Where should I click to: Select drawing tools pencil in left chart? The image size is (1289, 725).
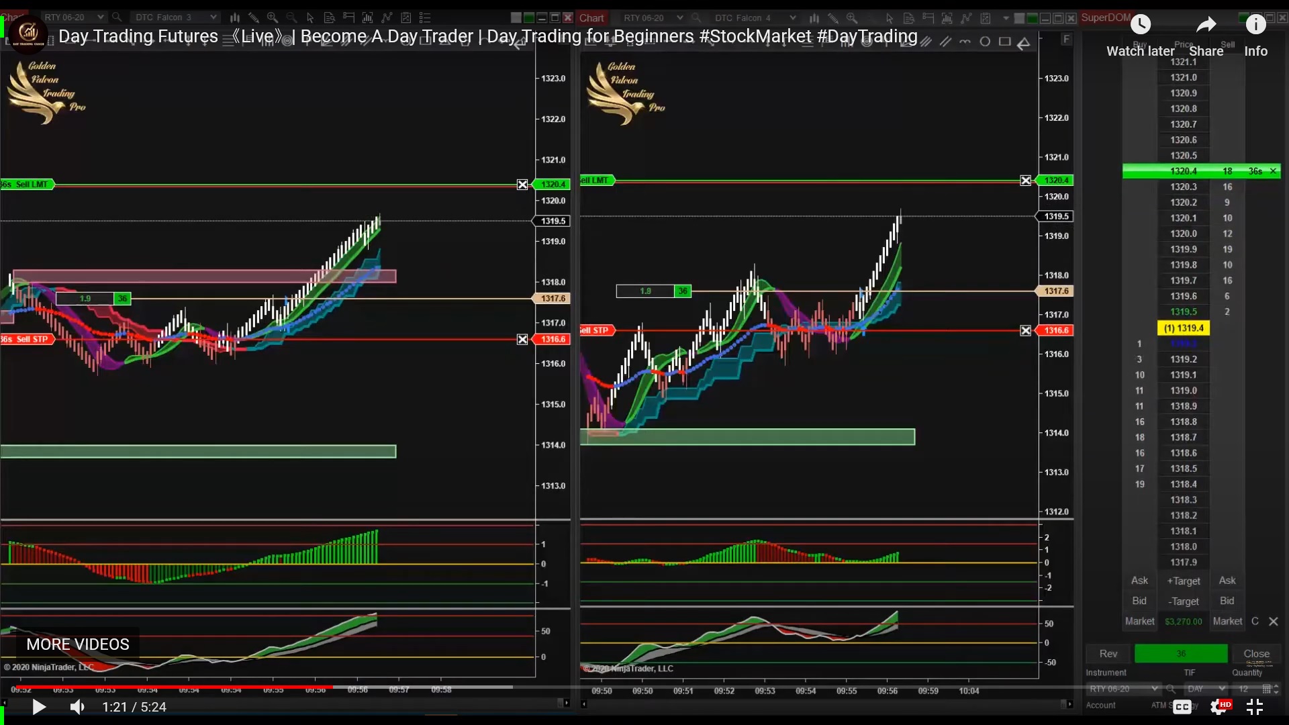click(254, 17)
